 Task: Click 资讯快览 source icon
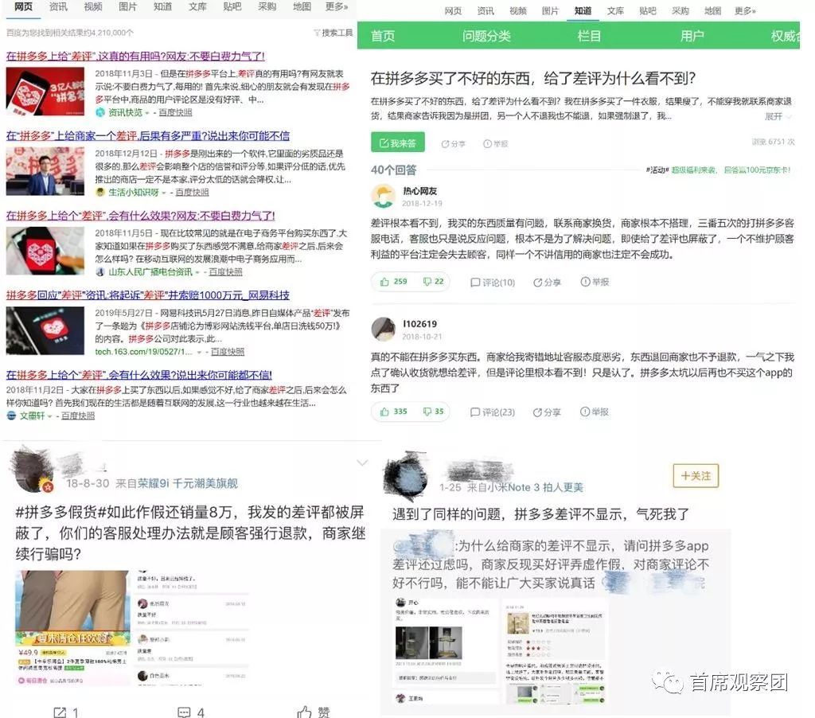pos(100,112)
